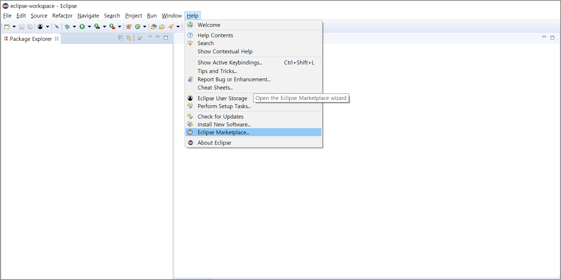Click Collapse All in Package Explorer
The width and height of the screenshot is (561, 280).
click(x=121, y=38)
